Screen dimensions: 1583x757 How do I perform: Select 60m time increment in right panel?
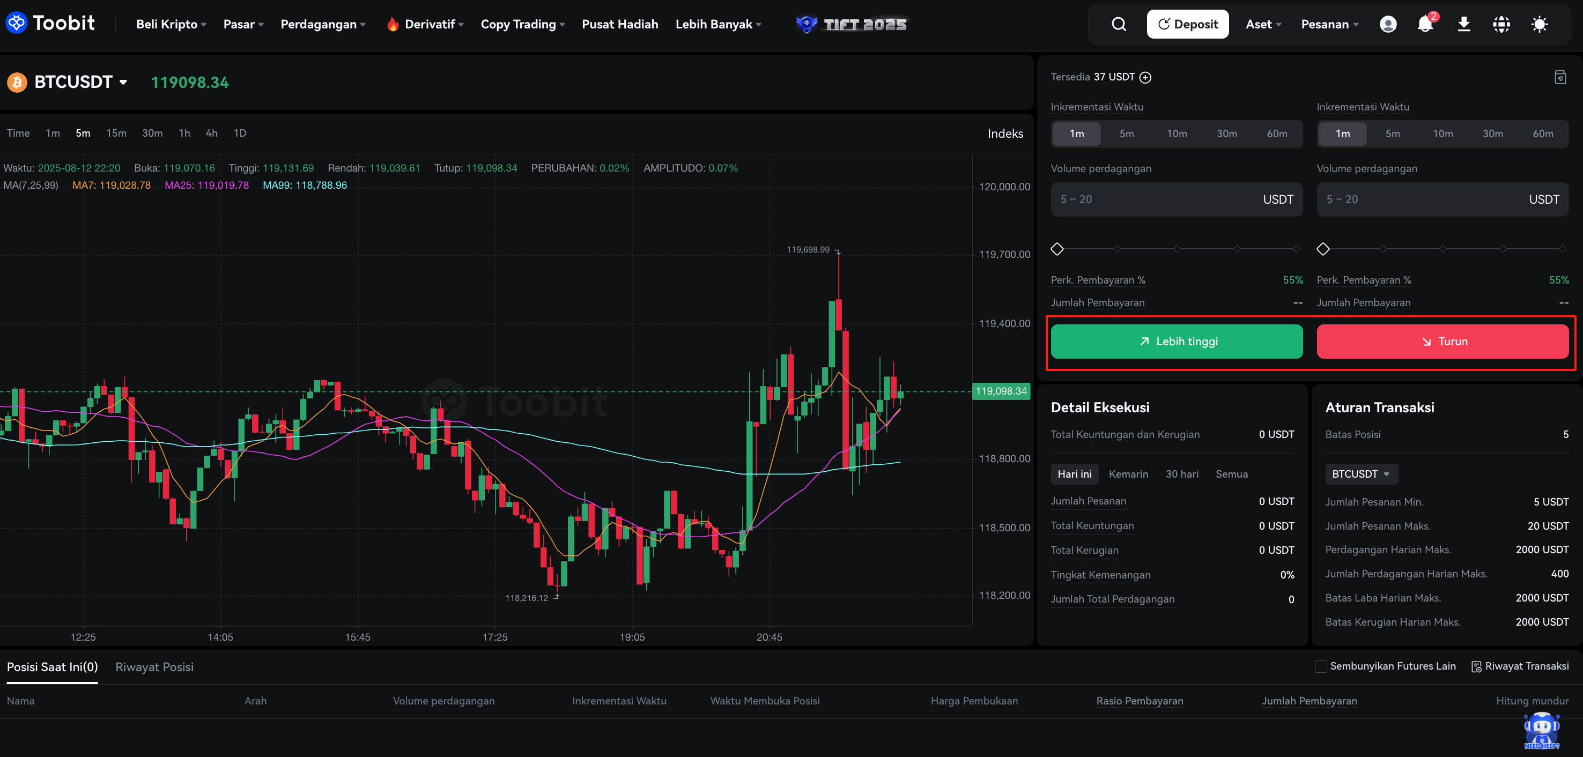1542,133
